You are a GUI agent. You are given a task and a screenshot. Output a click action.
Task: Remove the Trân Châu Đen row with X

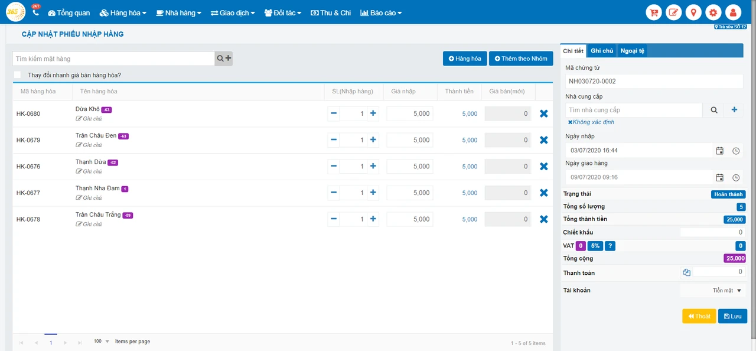544,140
